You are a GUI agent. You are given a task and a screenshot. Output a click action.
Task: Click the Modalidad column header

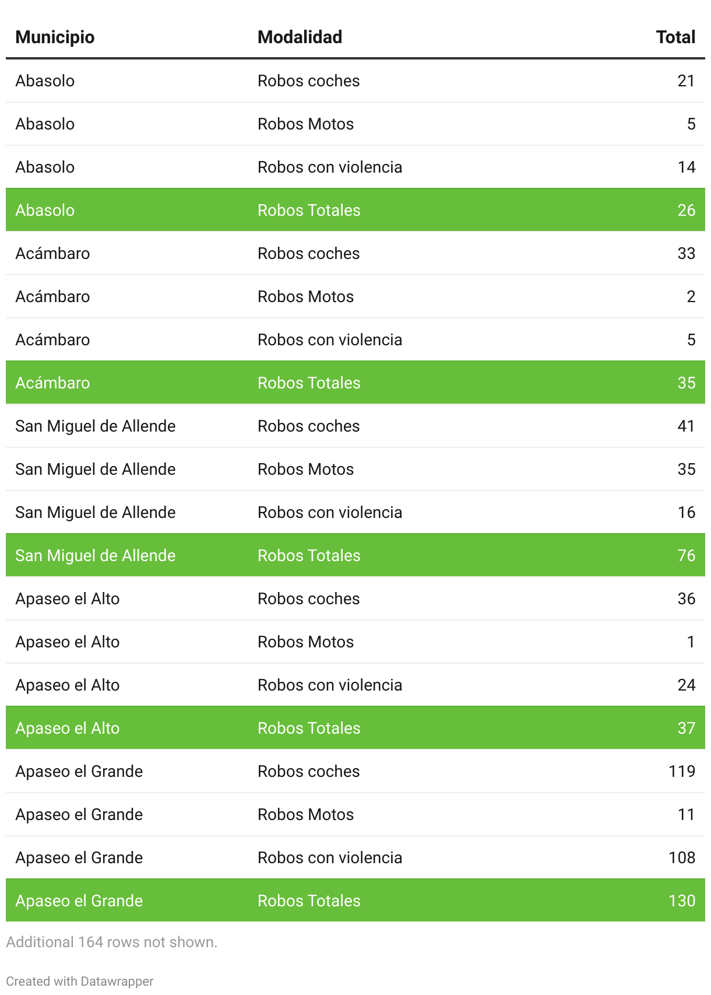pyautogui.click(x=300, y=37)
